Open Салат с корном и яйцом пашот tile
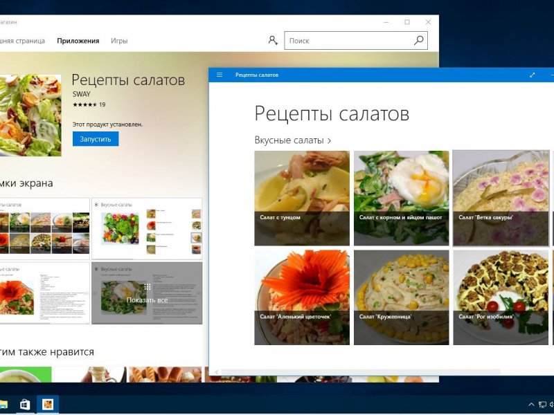Viewport: 554px width, 415px height. tap(402, 198)
